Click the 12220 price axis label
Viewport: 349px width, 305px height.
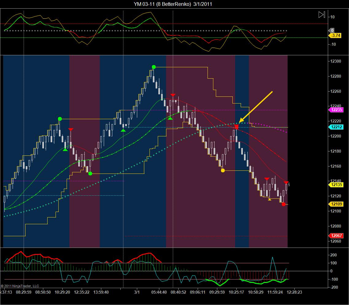[335, 121]
